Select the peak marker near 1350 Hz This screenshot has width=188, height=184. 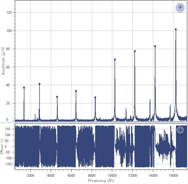(24, 88)
